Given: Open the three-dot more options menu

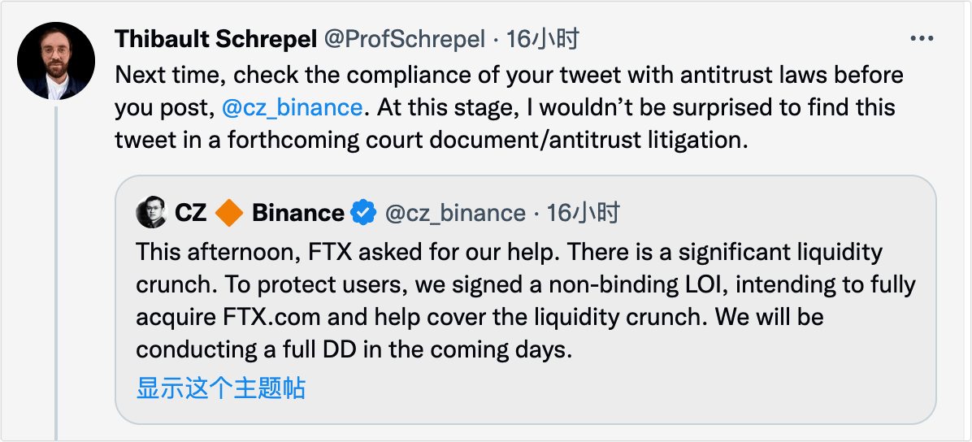Looking at the screenshot, I should pos(922,39).
